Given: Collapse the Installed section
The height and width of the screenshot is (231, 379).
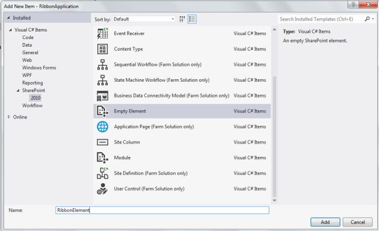Looking at the screenshot, I should (x=9, y=18).
